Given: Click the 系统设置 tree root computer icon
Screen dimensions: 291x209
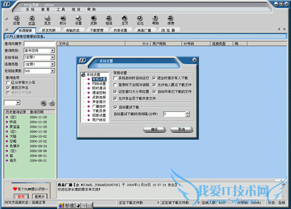Looking at the screenshot, I should pos(83,75).
